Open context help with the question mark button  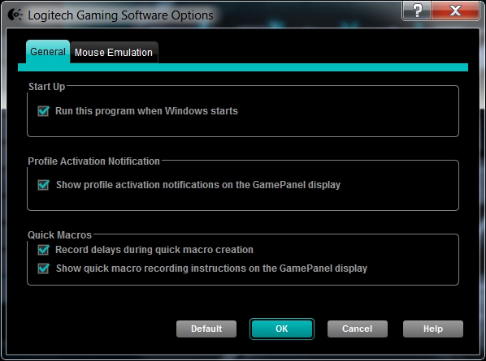pos(417,11)
